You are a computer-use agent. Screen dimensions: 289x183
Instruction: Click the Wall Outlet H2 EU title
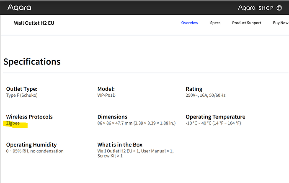[34, 23]
